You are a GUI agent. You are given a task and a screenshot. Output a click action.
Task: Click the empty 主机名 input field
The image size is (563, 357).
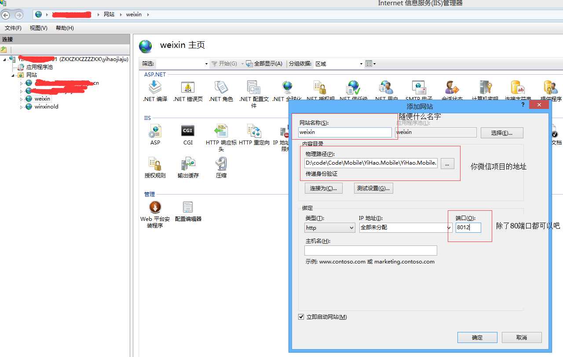[370, 250]
